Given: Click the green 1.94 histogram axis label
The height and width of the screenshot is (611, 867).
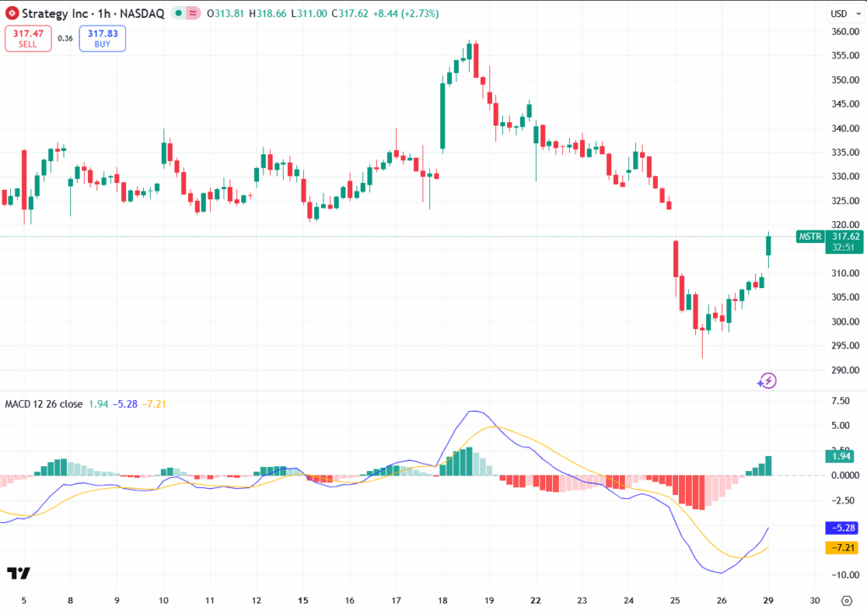Looking at the screenshot, I should (842, 456).
